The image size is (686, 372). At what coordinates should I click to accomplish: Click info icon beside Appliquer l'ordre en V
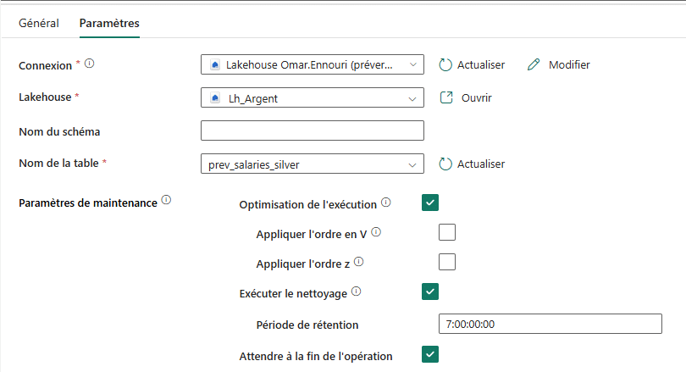point(376,232)
